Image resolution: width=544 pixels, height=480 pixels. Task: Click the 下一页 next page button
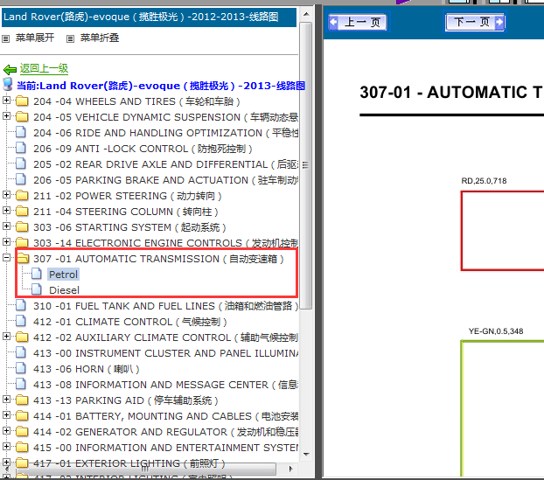475,22
